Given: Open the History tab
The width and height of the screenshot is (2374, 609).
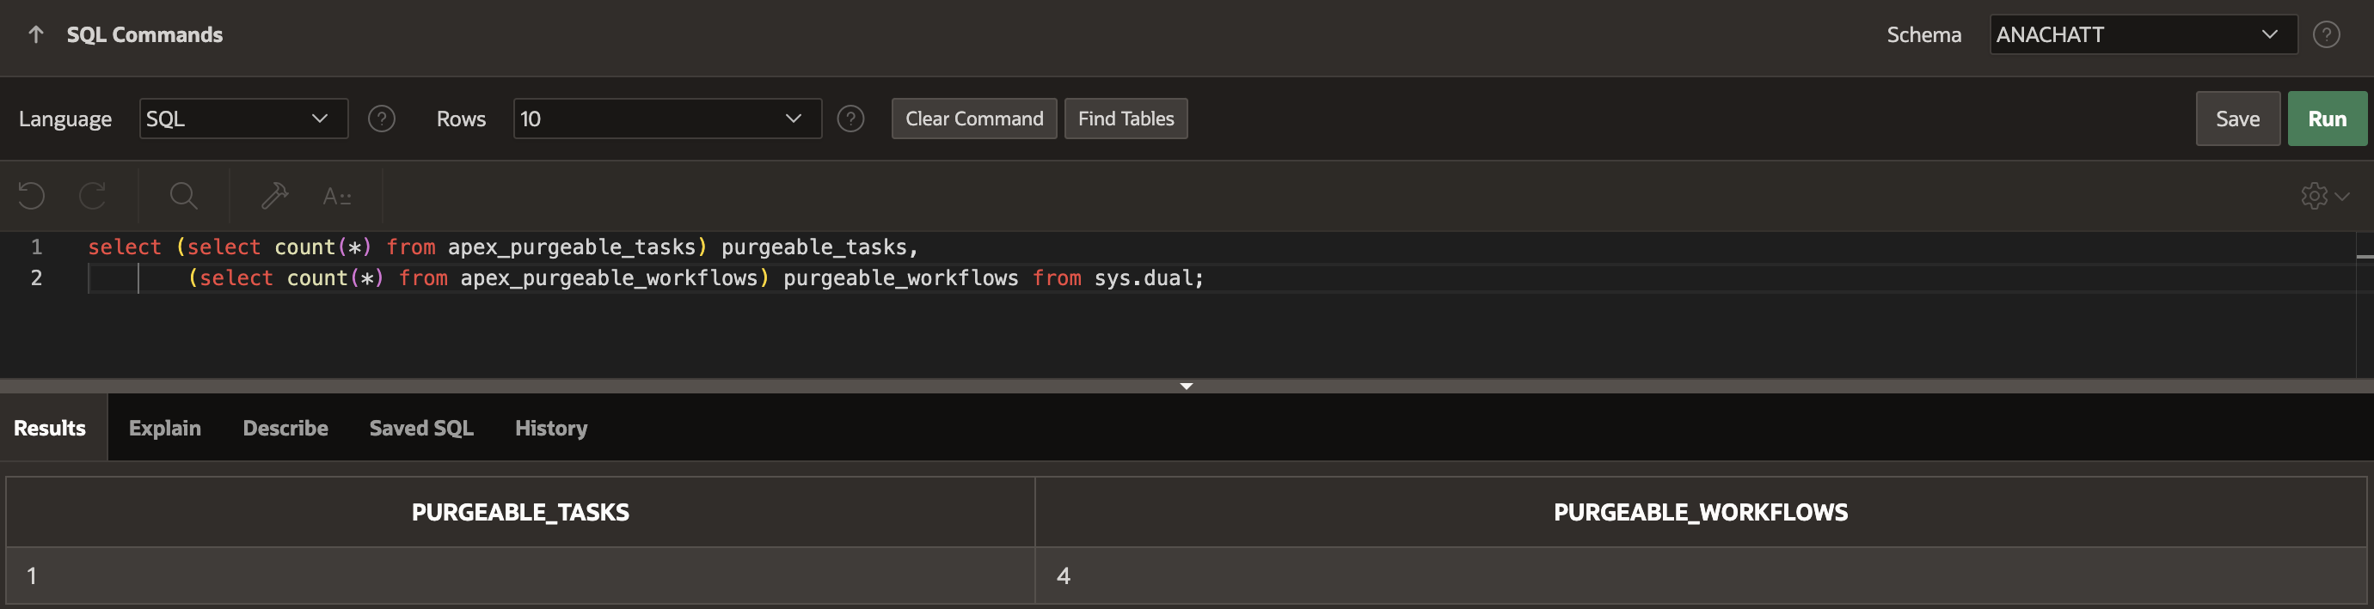Looking at the screenshot, I should tap(551, 429).
